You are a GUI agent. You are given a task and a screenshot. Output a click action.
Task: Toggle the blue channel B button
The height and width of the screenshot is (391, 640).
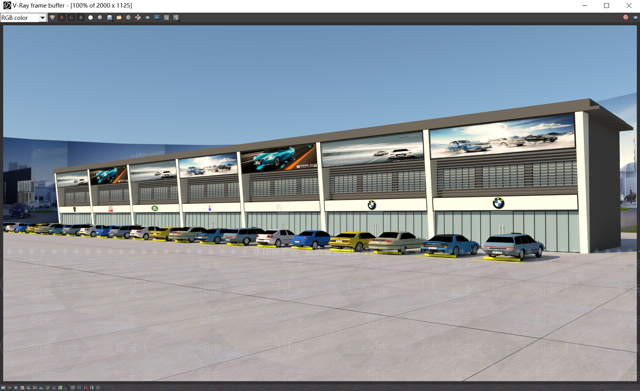[x=81, y=18]
